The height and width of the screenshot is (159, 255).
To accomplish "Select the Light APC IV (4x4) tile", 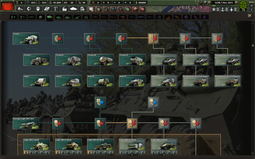I will 132,145.
